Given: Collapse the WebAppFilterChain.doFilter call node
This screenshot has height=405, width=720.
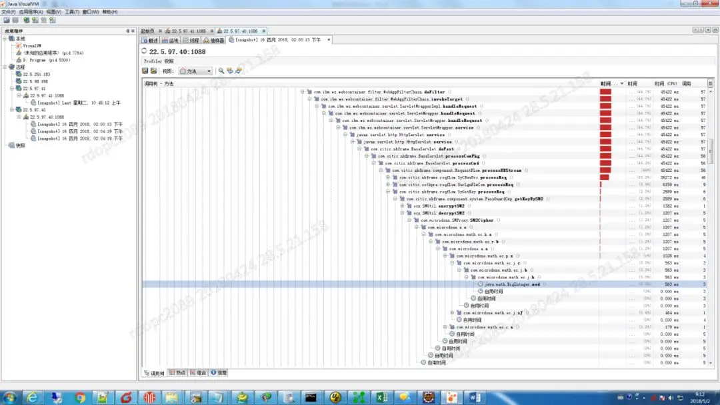Looking at the screenshot, I should (x=303, y=92).
